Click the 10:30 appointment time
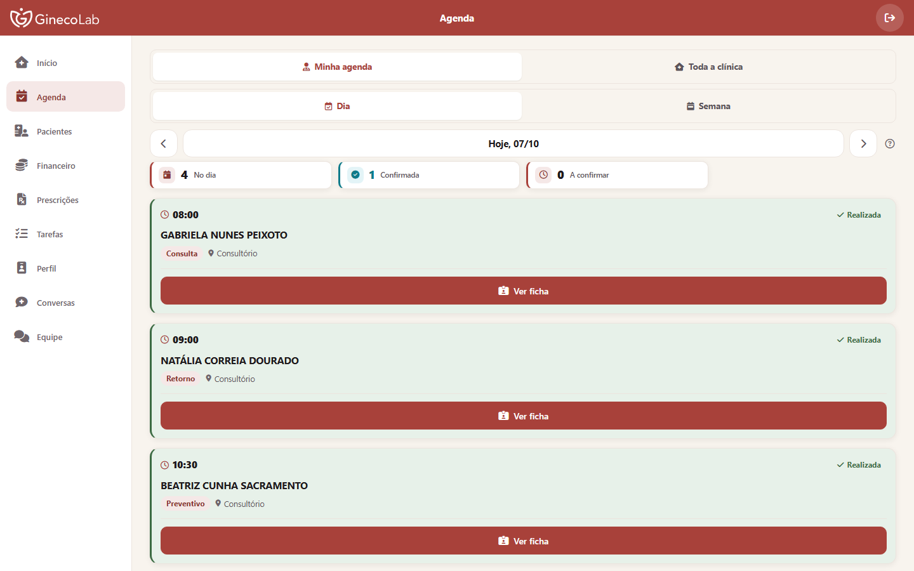Viewport: 914px width, 571px height. (x=185, y=464)
